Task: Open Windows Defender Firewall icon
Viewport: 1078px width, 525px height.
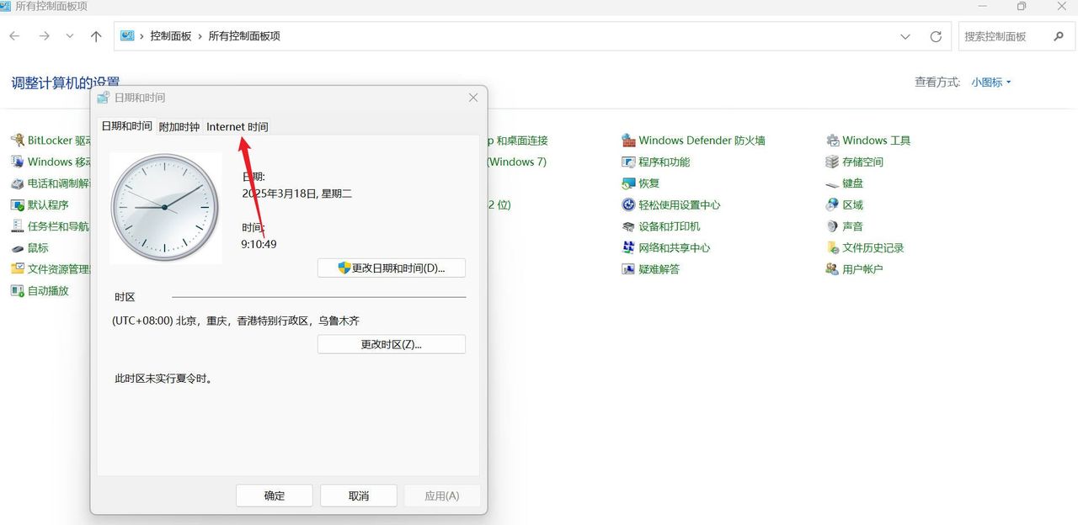Action: click(x=628, y=141)
